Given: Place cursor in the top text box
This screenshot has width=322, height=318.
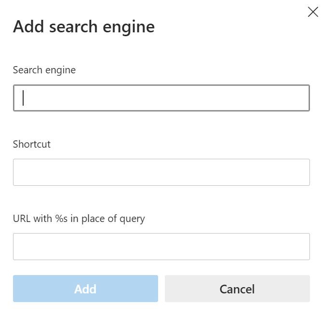Looking at the screenshot, I should pyautogui.click(x=161, y=98).
